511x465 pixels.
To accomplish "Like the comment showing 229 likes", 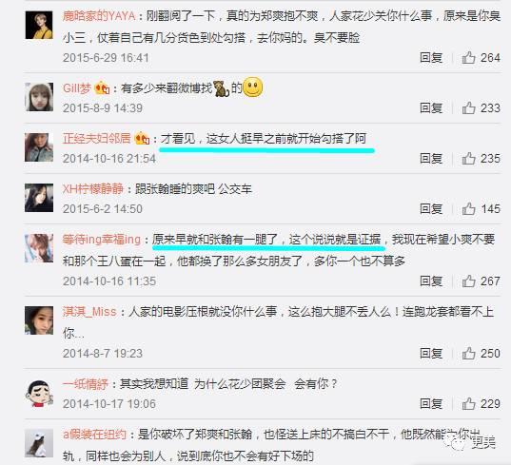I will pos(468,404).
